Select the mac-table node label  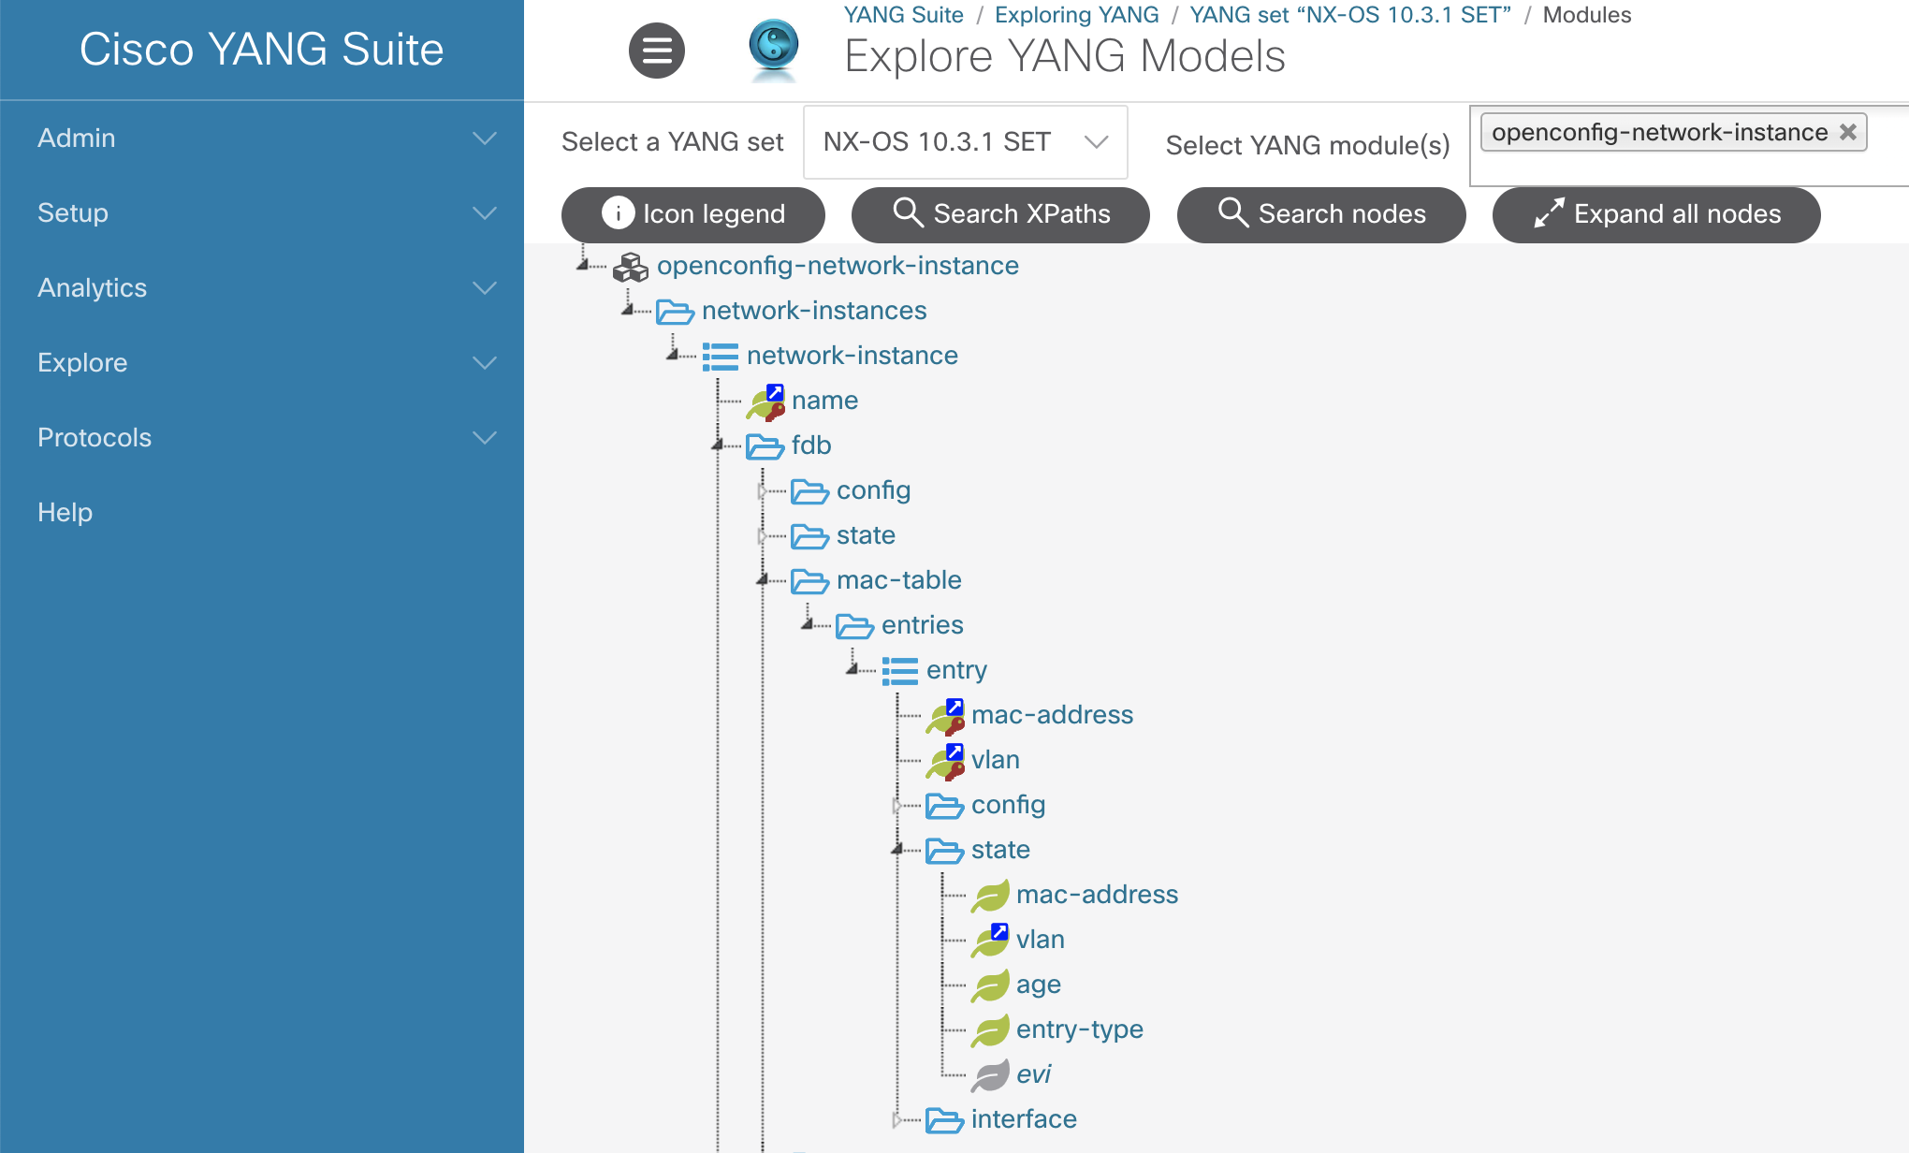tap(898, 580)
